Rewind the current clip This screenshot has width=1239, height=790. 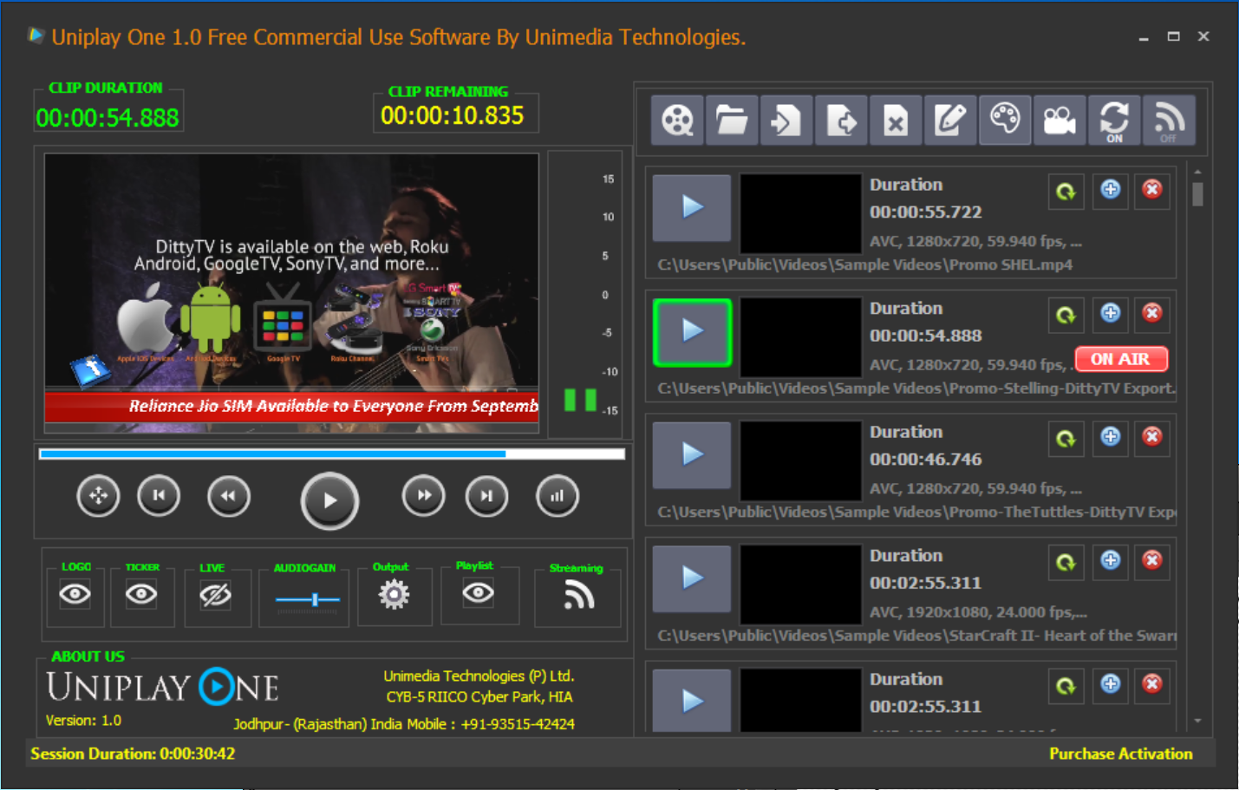(229, 496)
